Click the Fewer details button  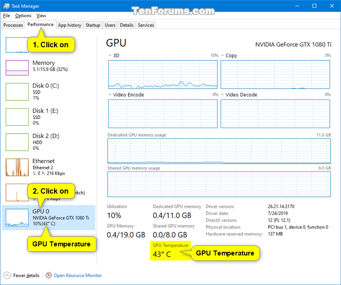tap(25, 275)
